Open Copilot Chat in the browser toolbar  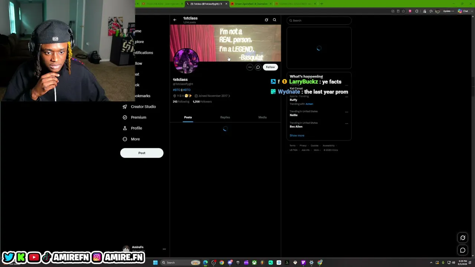click(463, 11)
